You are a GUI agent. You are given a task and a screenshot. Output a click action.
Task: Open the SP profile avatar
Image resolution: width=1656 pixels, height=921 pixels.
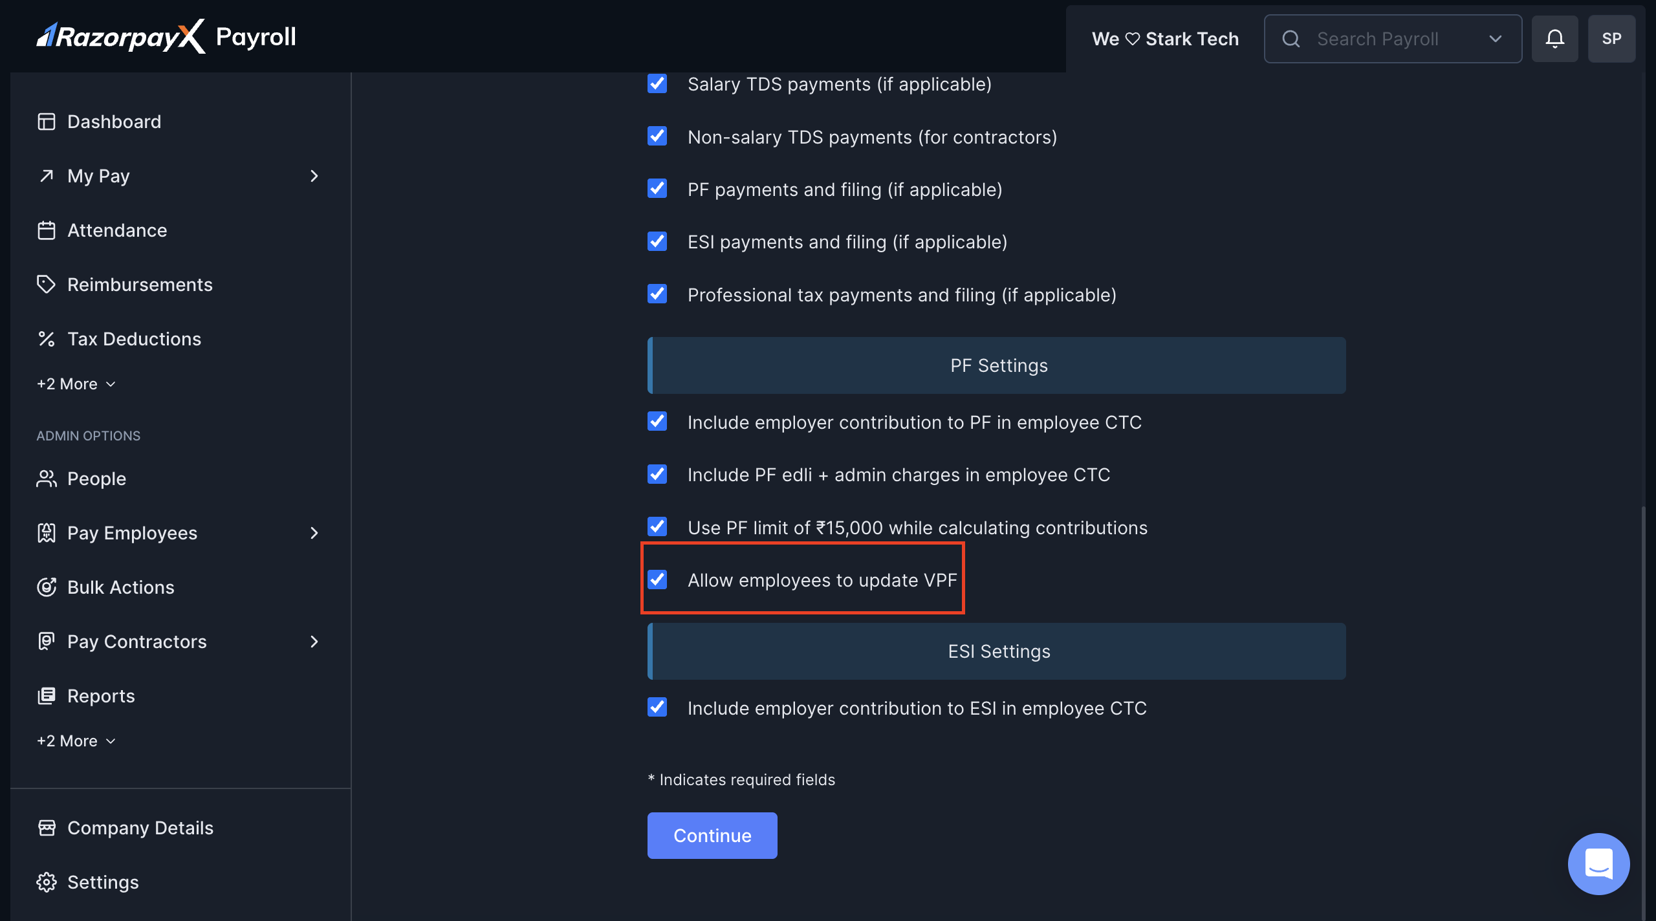coord(1611,39)
